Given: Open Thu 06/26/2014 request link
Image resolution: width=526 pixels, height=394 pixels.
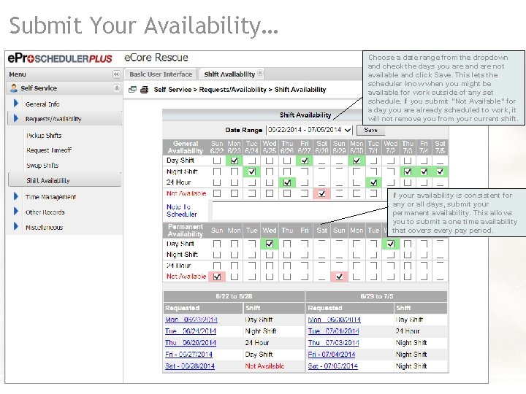Looking at the screenshot, I should [x=191, y=343].
